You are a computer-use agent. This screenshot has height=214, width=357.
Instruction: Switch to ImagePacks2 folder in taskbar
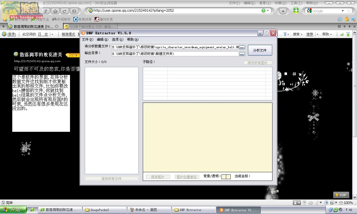105,210
